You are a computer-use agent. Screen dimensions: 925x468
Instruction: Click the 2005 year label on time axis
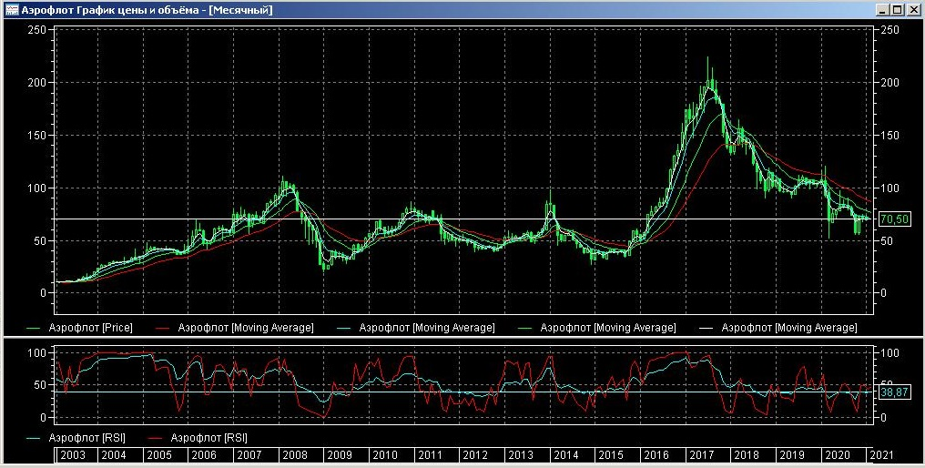point(158,455)
